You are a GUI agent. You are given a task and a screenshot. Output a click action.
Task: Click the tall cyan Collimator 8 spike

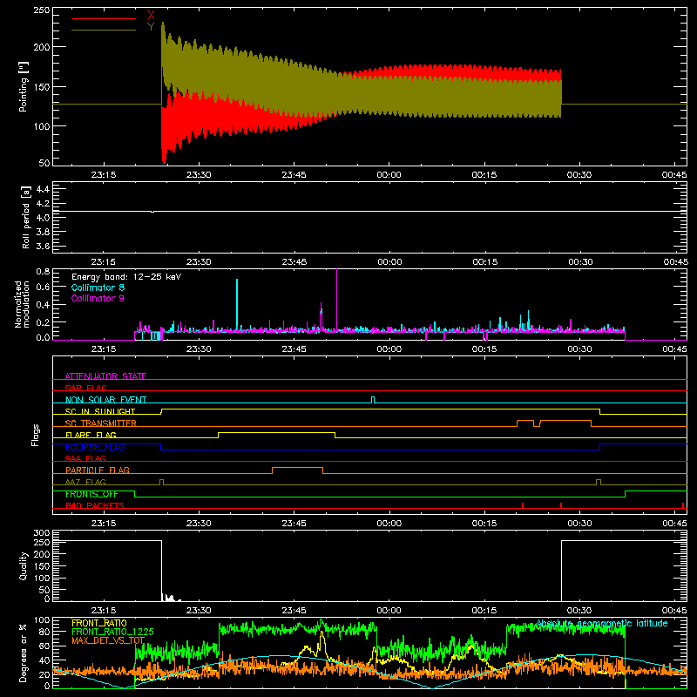[237, 304]
